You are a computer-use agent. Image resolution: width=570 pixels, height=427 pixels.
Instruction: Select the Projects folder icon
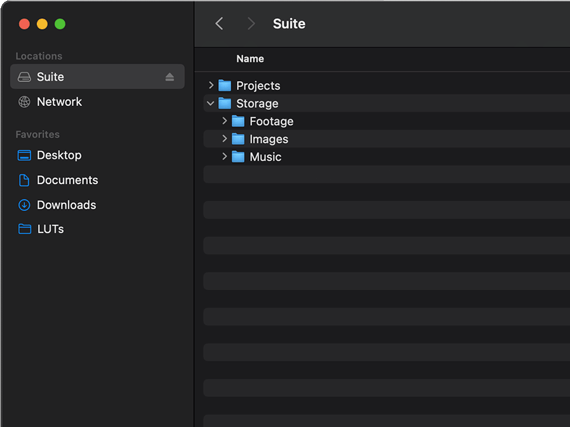click(x=225, y=85)
